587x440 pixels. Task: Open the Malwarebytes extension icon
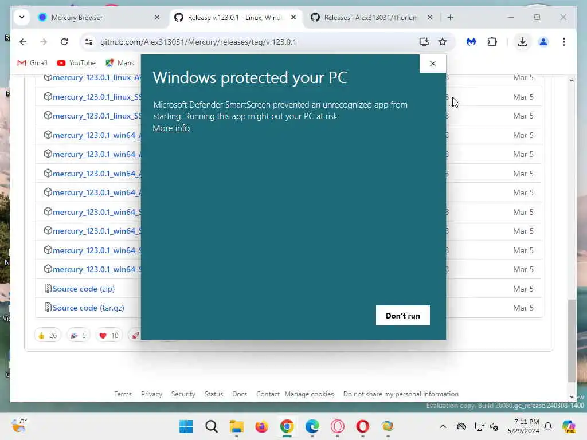pyautogui.click(x=471, y=42)
